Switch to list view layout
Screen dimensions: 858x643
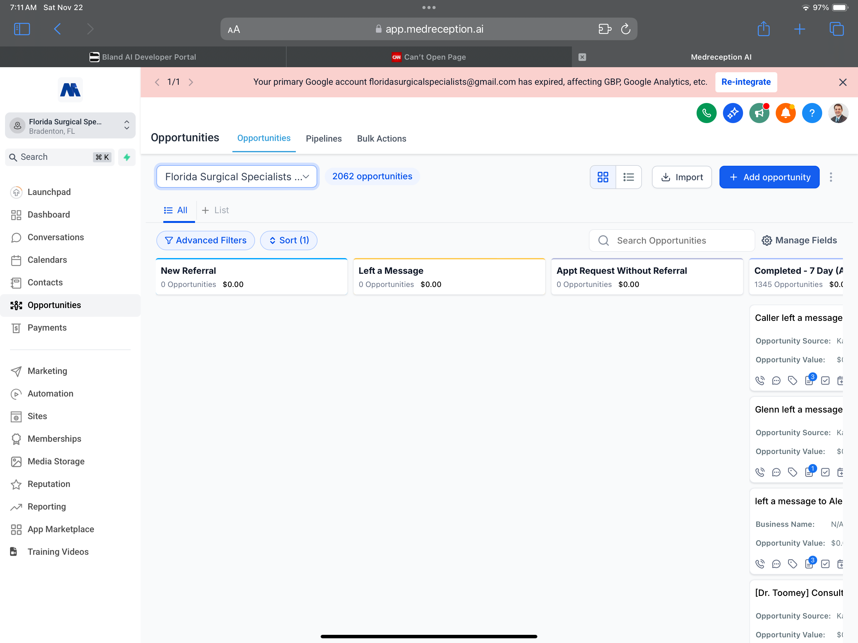point(628,177)
